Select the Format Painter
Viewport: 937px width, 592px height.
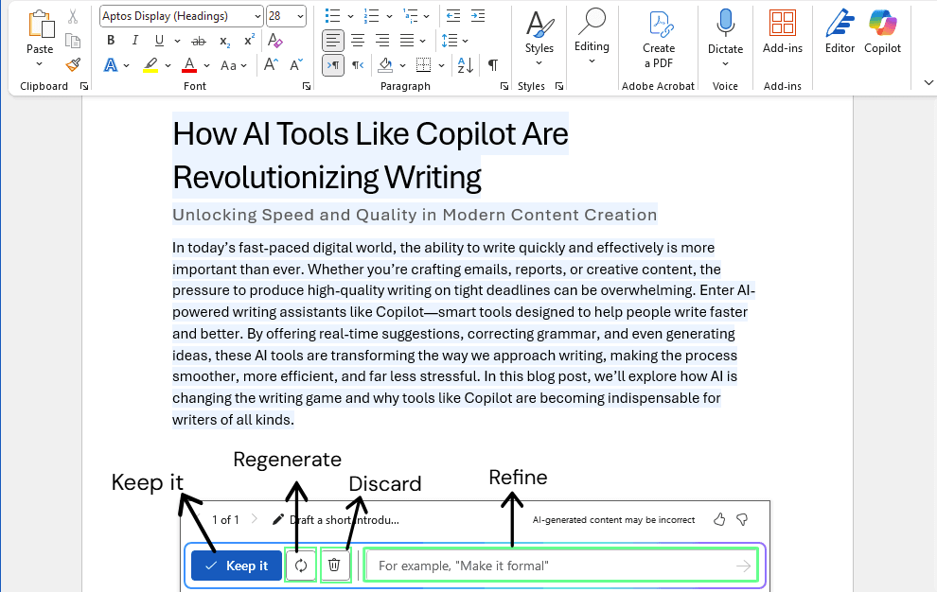point(73,65)
